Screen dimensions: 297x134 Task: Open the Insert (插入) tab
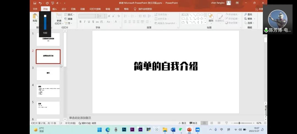pyautogui.click(x=54, y=9)
